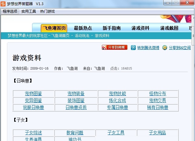Open the 子女综述 link
Image resolution: width=195 pixels, height=141 pixels.
34,133
